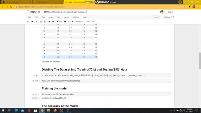Click the Python 3 kernel status circle
Screen dimensions: 201x113
pyautogui.click(x=174, y=17)
